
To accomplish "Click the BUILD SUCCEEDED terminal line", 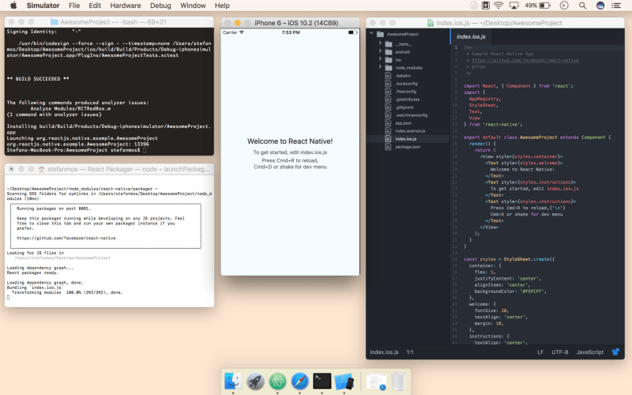I will pyautogui.click(x=38, y=79).
